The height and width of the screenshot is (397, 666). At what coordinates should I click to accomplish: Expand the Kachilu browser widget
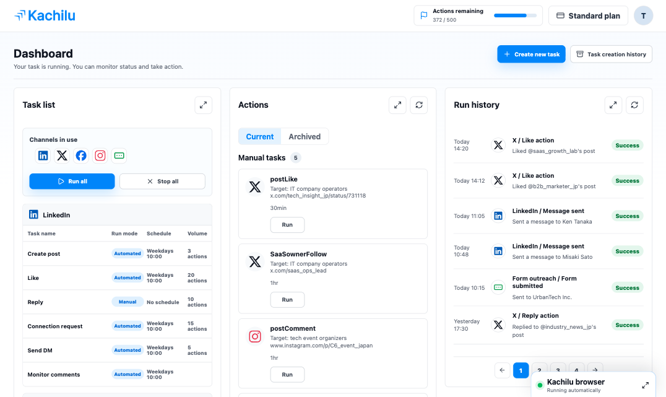point(645,385)
